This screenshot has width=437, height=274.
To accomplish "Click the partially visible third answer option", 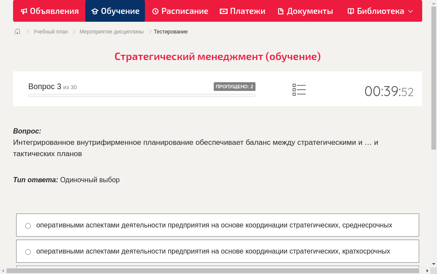I will [x=218, y=268].
